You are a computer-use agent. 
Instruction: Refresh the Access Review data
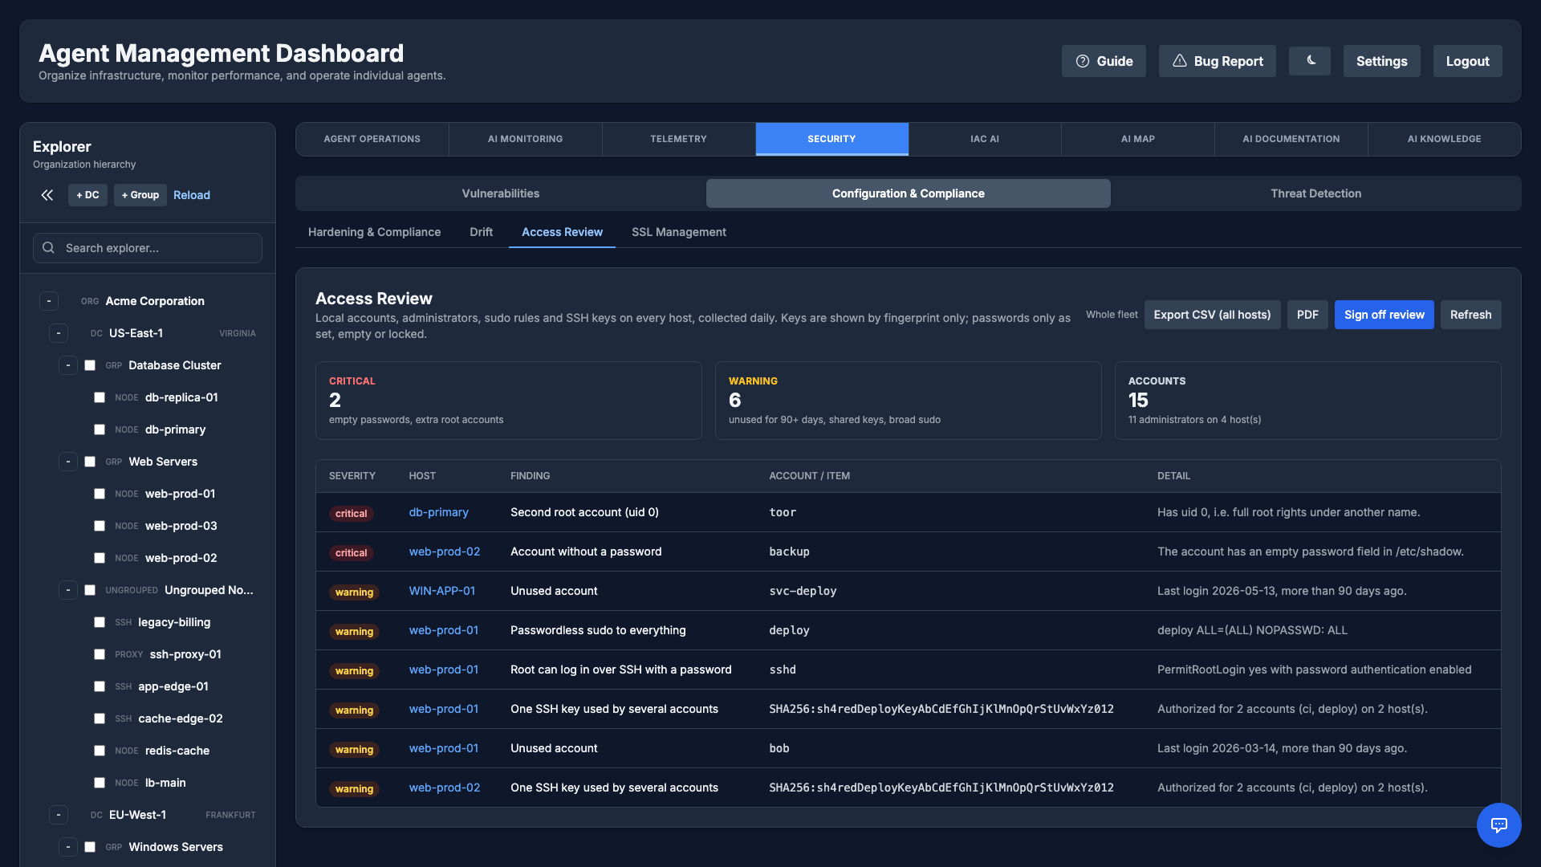1471,315
